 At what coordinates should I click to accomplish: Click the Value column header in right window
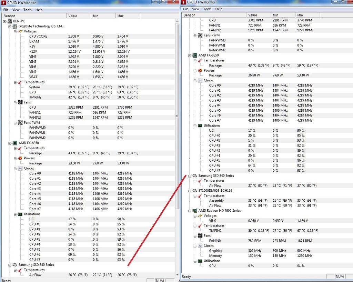coord(259,15)
